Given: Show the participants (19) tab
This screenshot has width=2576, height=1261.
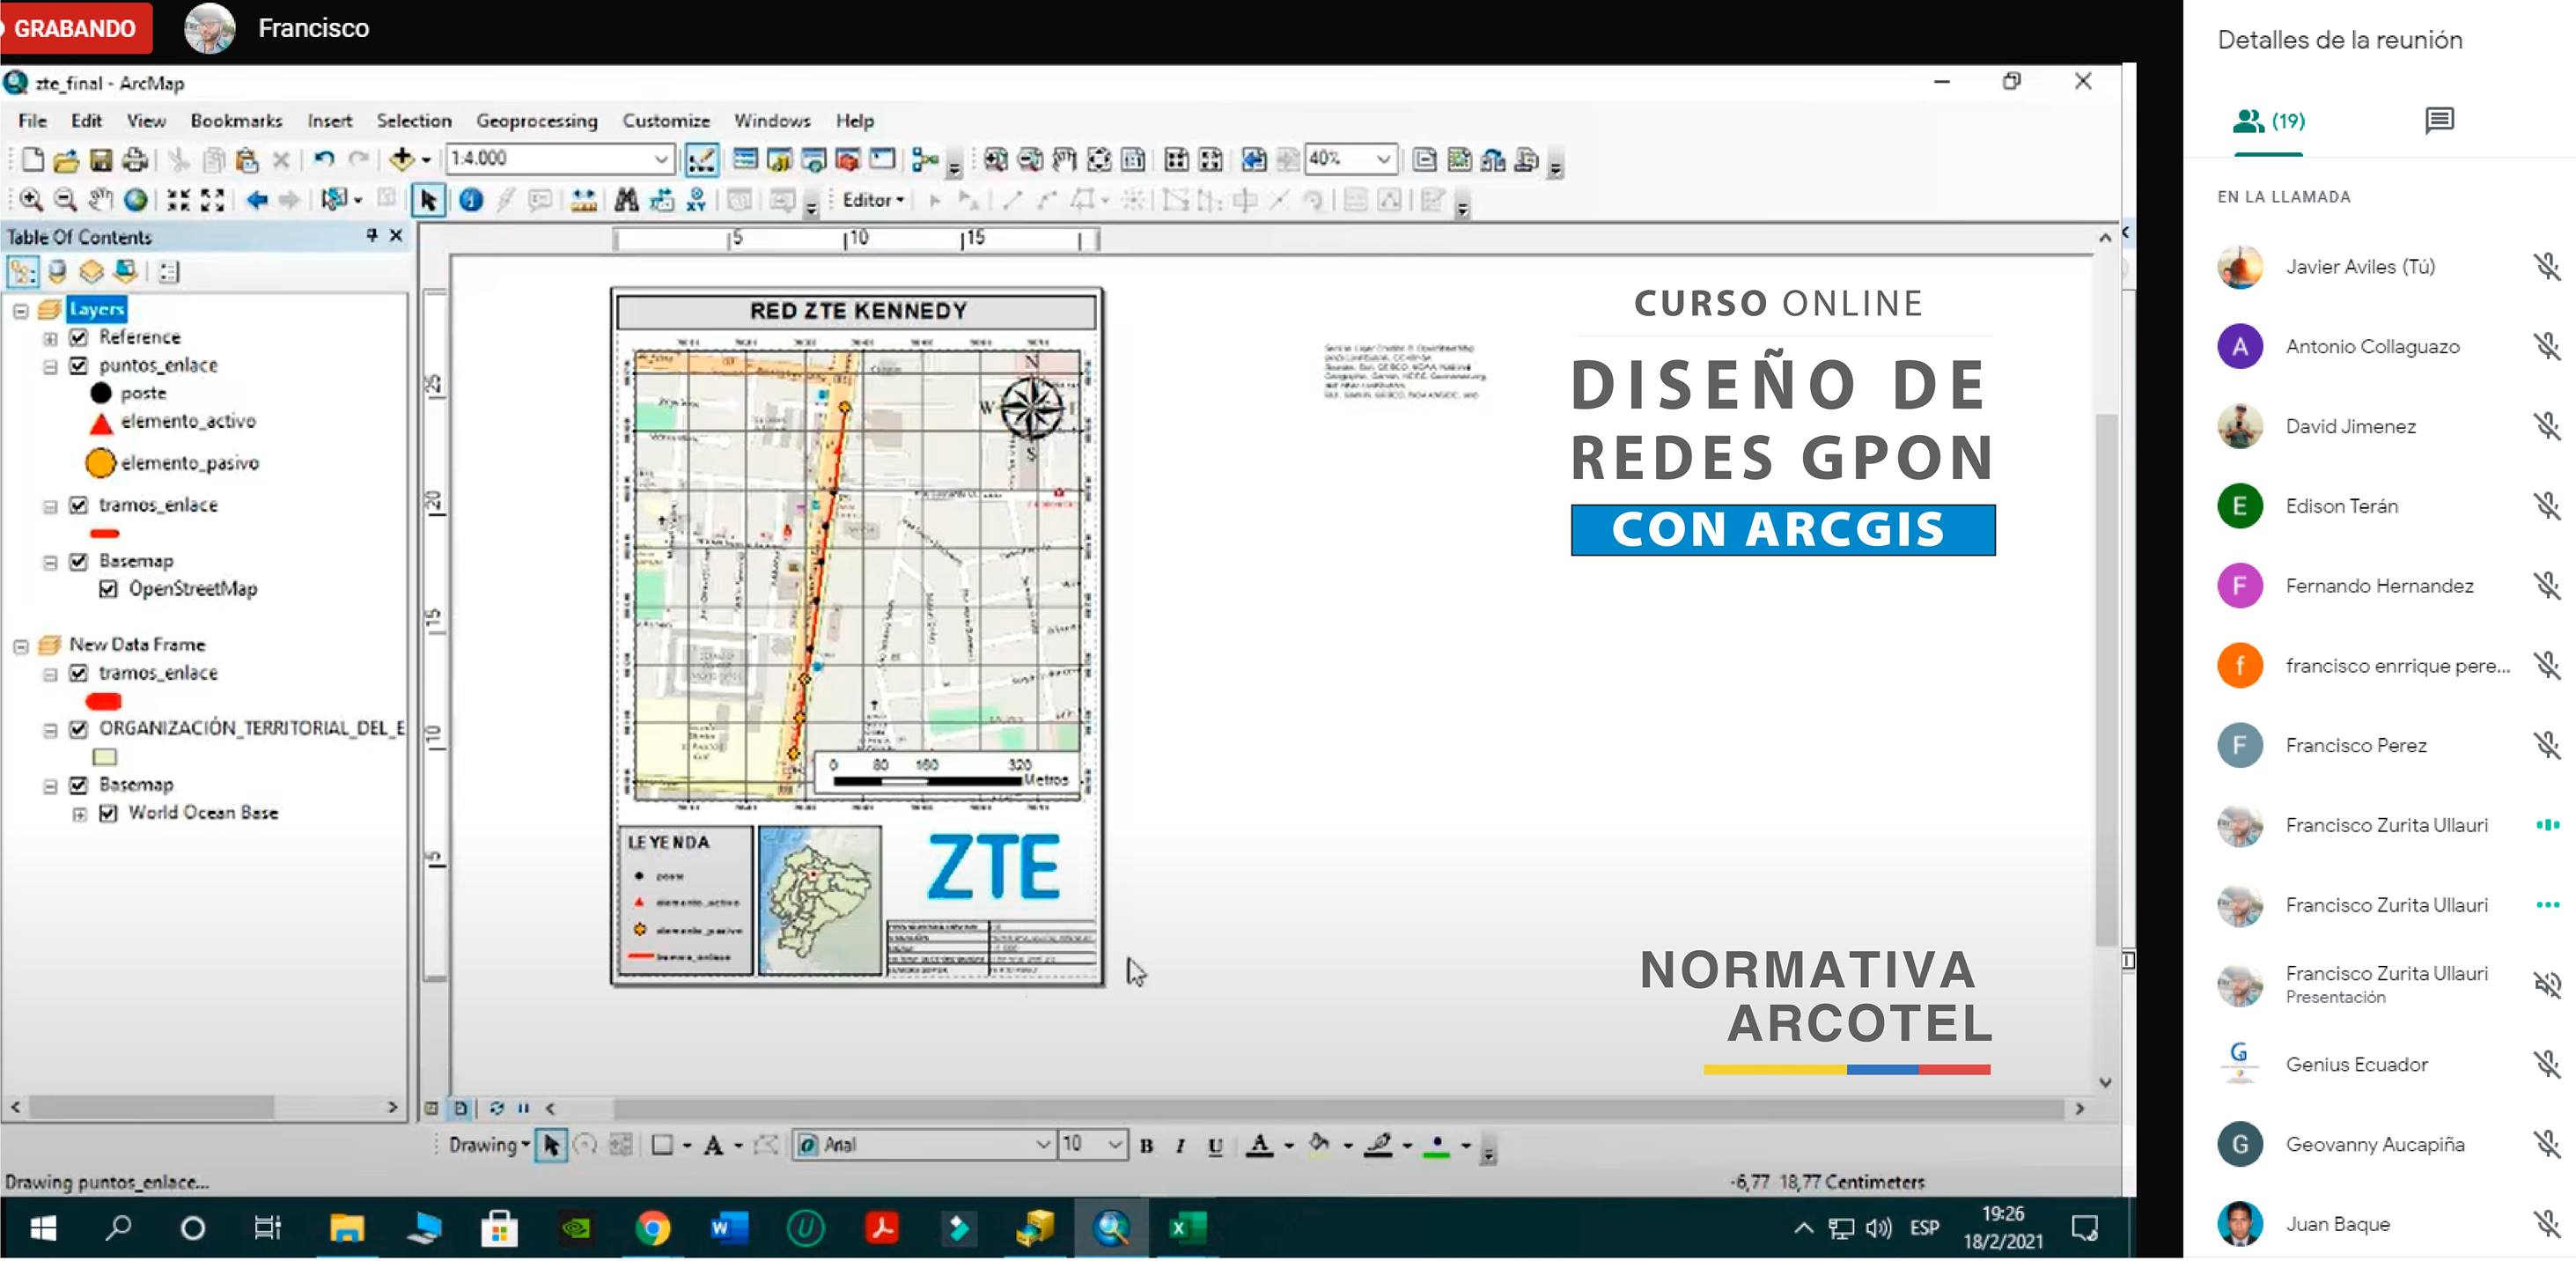Looking at the screenshot, I should tap(2269, 121).
